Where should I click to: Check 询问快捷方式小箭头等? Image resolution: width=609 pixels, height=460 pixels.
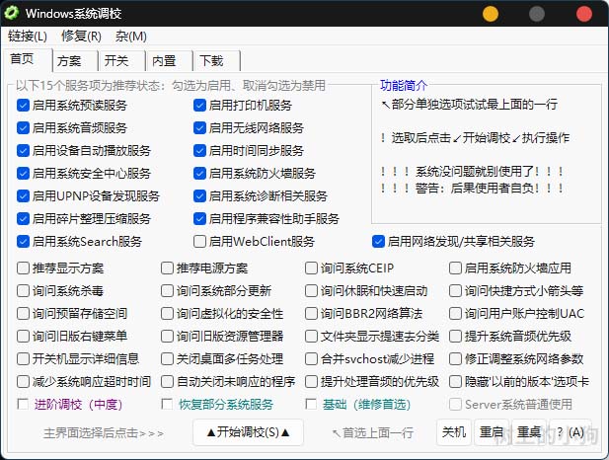pyautogui.click(x=455, y=290)
